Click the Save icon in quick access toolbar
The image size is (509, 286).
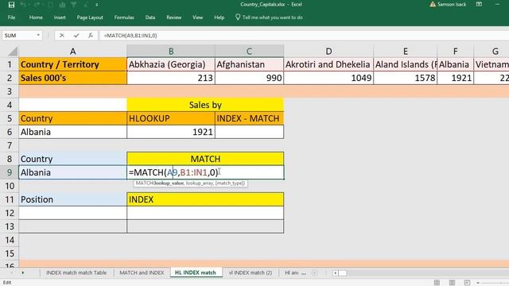[11, 5]
